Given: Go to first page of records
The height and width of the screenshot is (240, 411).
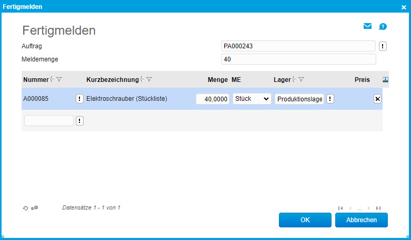Looking at the screenshot, I should tap(340, 208).
